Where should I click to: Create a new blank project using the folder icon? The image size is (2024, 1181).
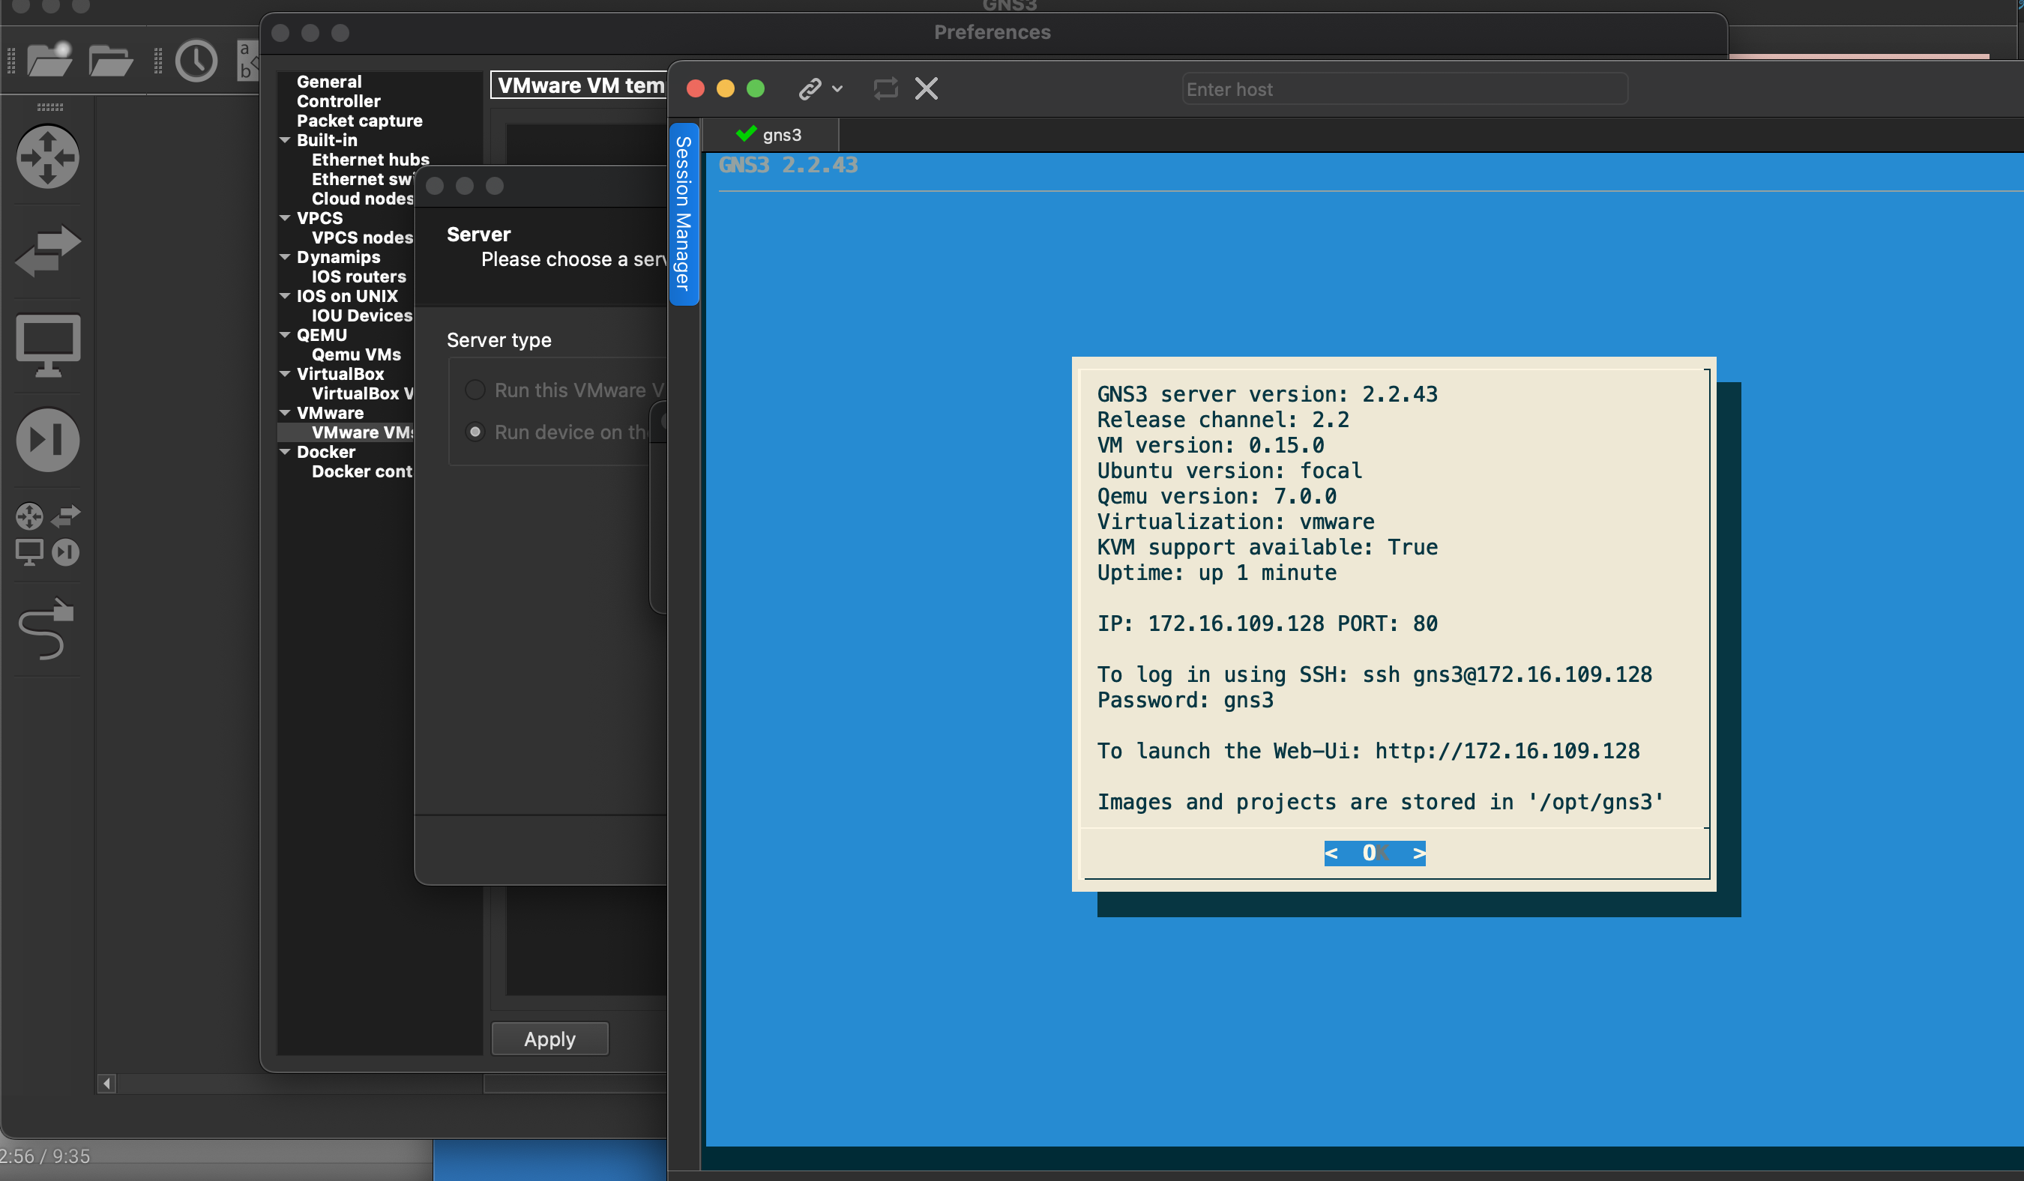[x=49, y=60]
